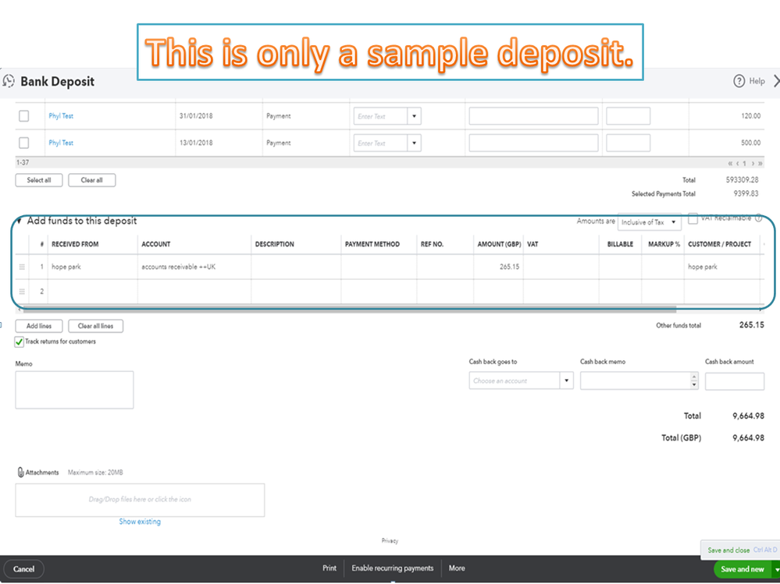The width and height of the screenshot is (780, 584).
Task: Open the Phyl Test link dated 13/01/2018
Action: pos(61,143)
